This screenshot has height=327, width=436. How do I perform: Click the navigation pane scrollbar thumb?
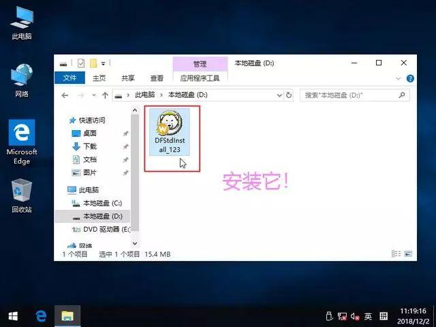[x=135, y=172]
